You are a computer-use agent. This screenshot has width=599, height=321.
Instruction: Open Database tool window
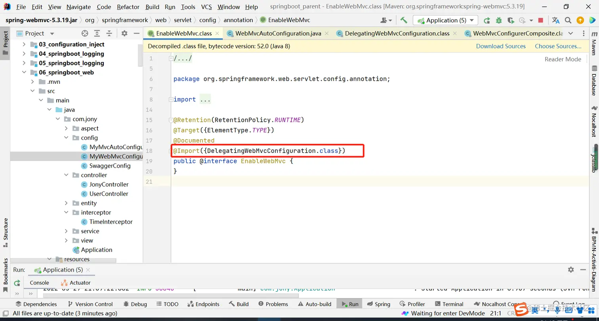(594, 81)
